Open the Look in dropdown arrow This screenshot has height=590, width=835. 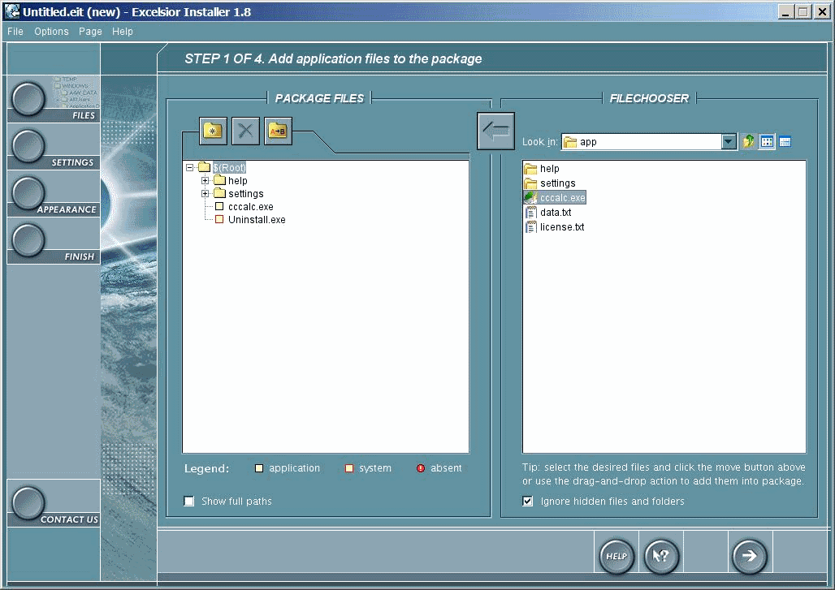click(x=729, y=141)
